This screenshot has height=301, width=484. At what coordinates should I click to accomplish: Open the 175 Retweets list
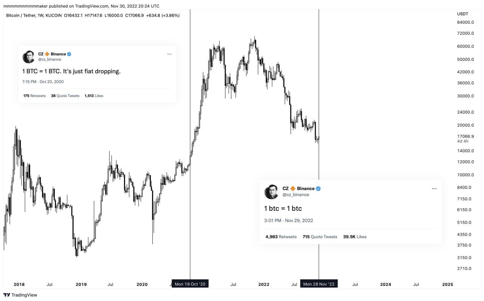click(x=34, y=96)
